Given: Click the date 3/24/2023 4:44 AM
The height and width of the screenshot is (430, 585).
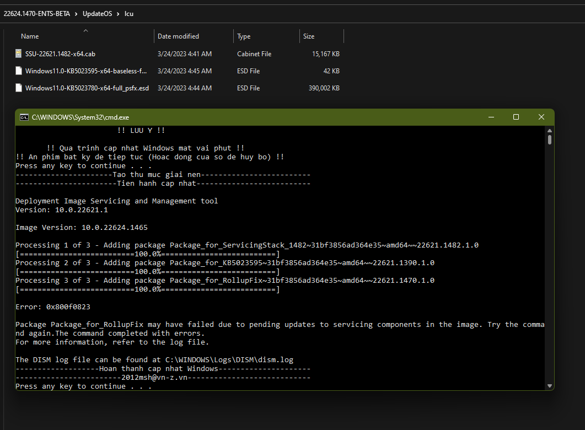Looking at the screenshot, I should (184, 88).
